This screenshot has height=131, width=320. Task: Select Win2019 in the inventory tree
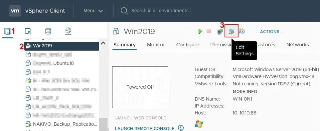(62, 46)
